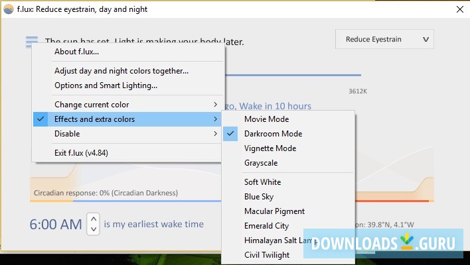Viewport: 470px width, 265px height.
Task: Enable Vignette Mode
Action: tap(288, 148)
